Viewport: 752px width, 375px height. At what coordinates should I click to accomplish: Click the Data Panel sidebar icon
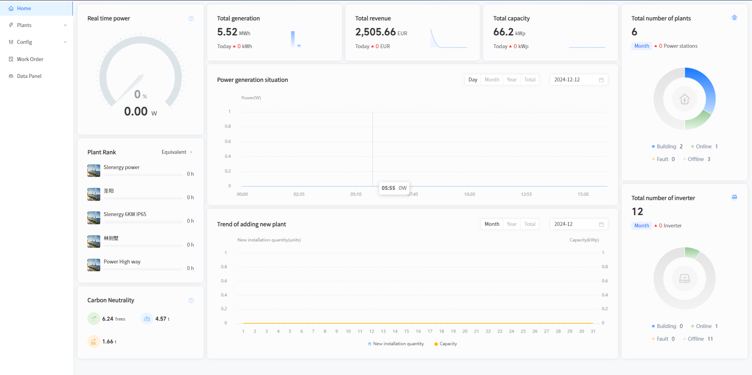tap(11, 76)
